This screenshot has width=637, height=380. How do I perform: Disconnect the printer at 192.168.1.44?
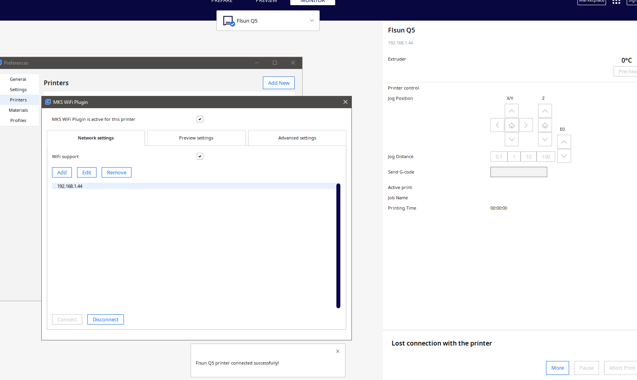105,319
